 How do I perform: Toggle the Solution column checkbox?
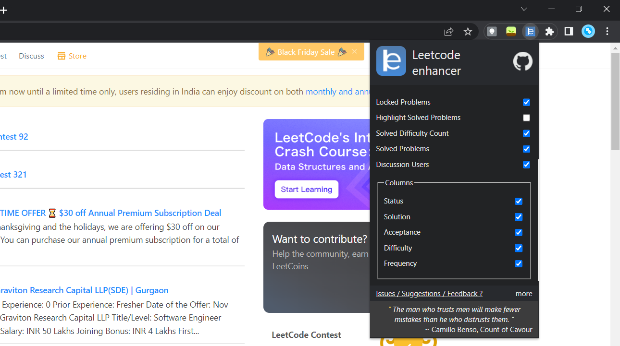click(x=519, y=217)
